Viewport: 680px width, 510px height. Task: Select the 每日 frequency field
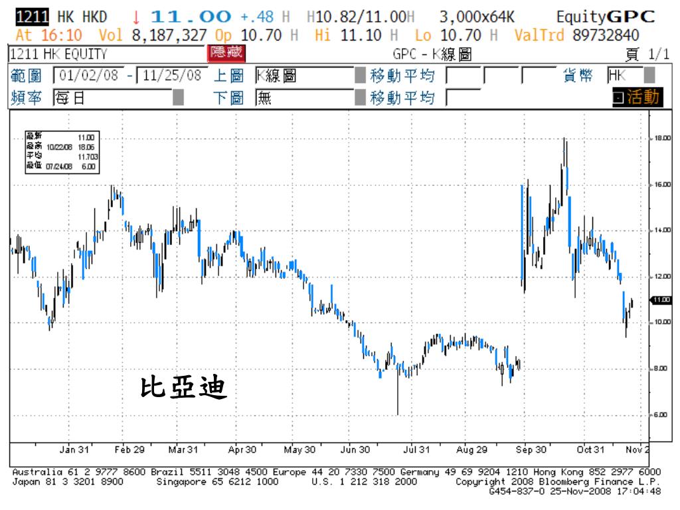click(113, 98)
